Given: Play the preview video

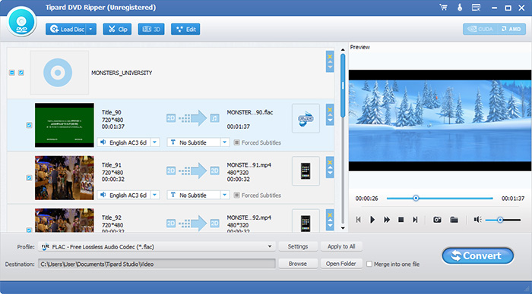Looking at the screenshot, I should pos(372,220).
